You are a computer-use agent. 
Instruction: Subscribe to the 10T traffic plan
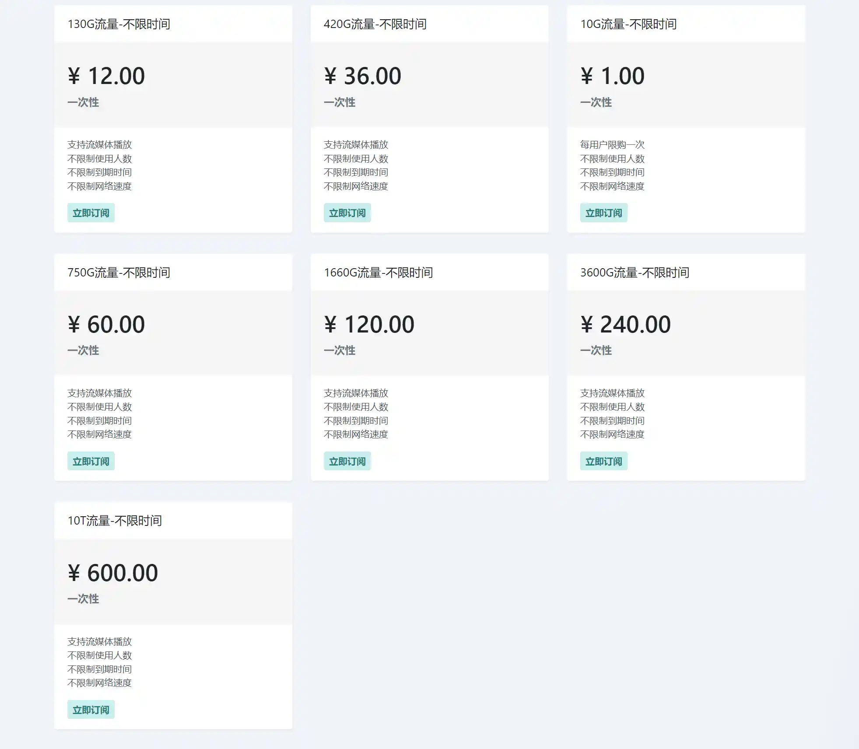[91, 710]
